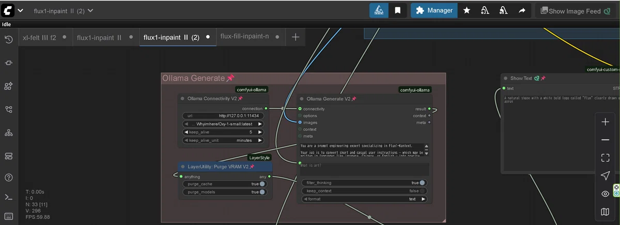Toggle the console terminal sidebar icon
620x225 pixels.
click(8, 197)
